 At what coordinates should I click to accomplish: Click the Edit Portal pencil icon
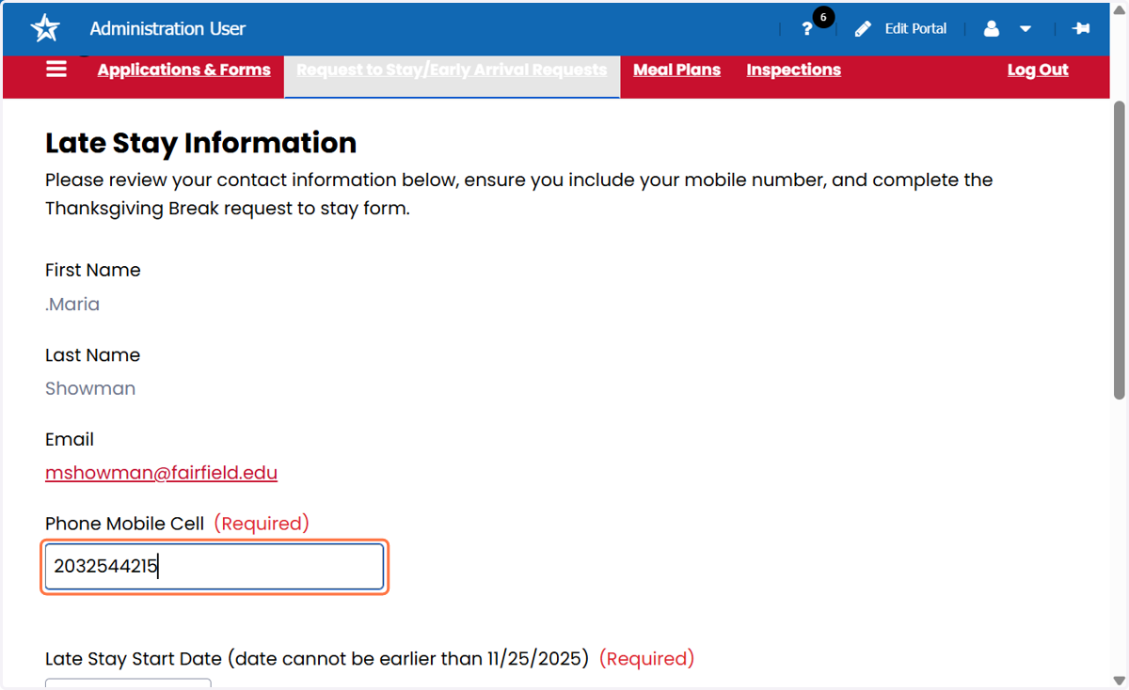tap(863, 29)
